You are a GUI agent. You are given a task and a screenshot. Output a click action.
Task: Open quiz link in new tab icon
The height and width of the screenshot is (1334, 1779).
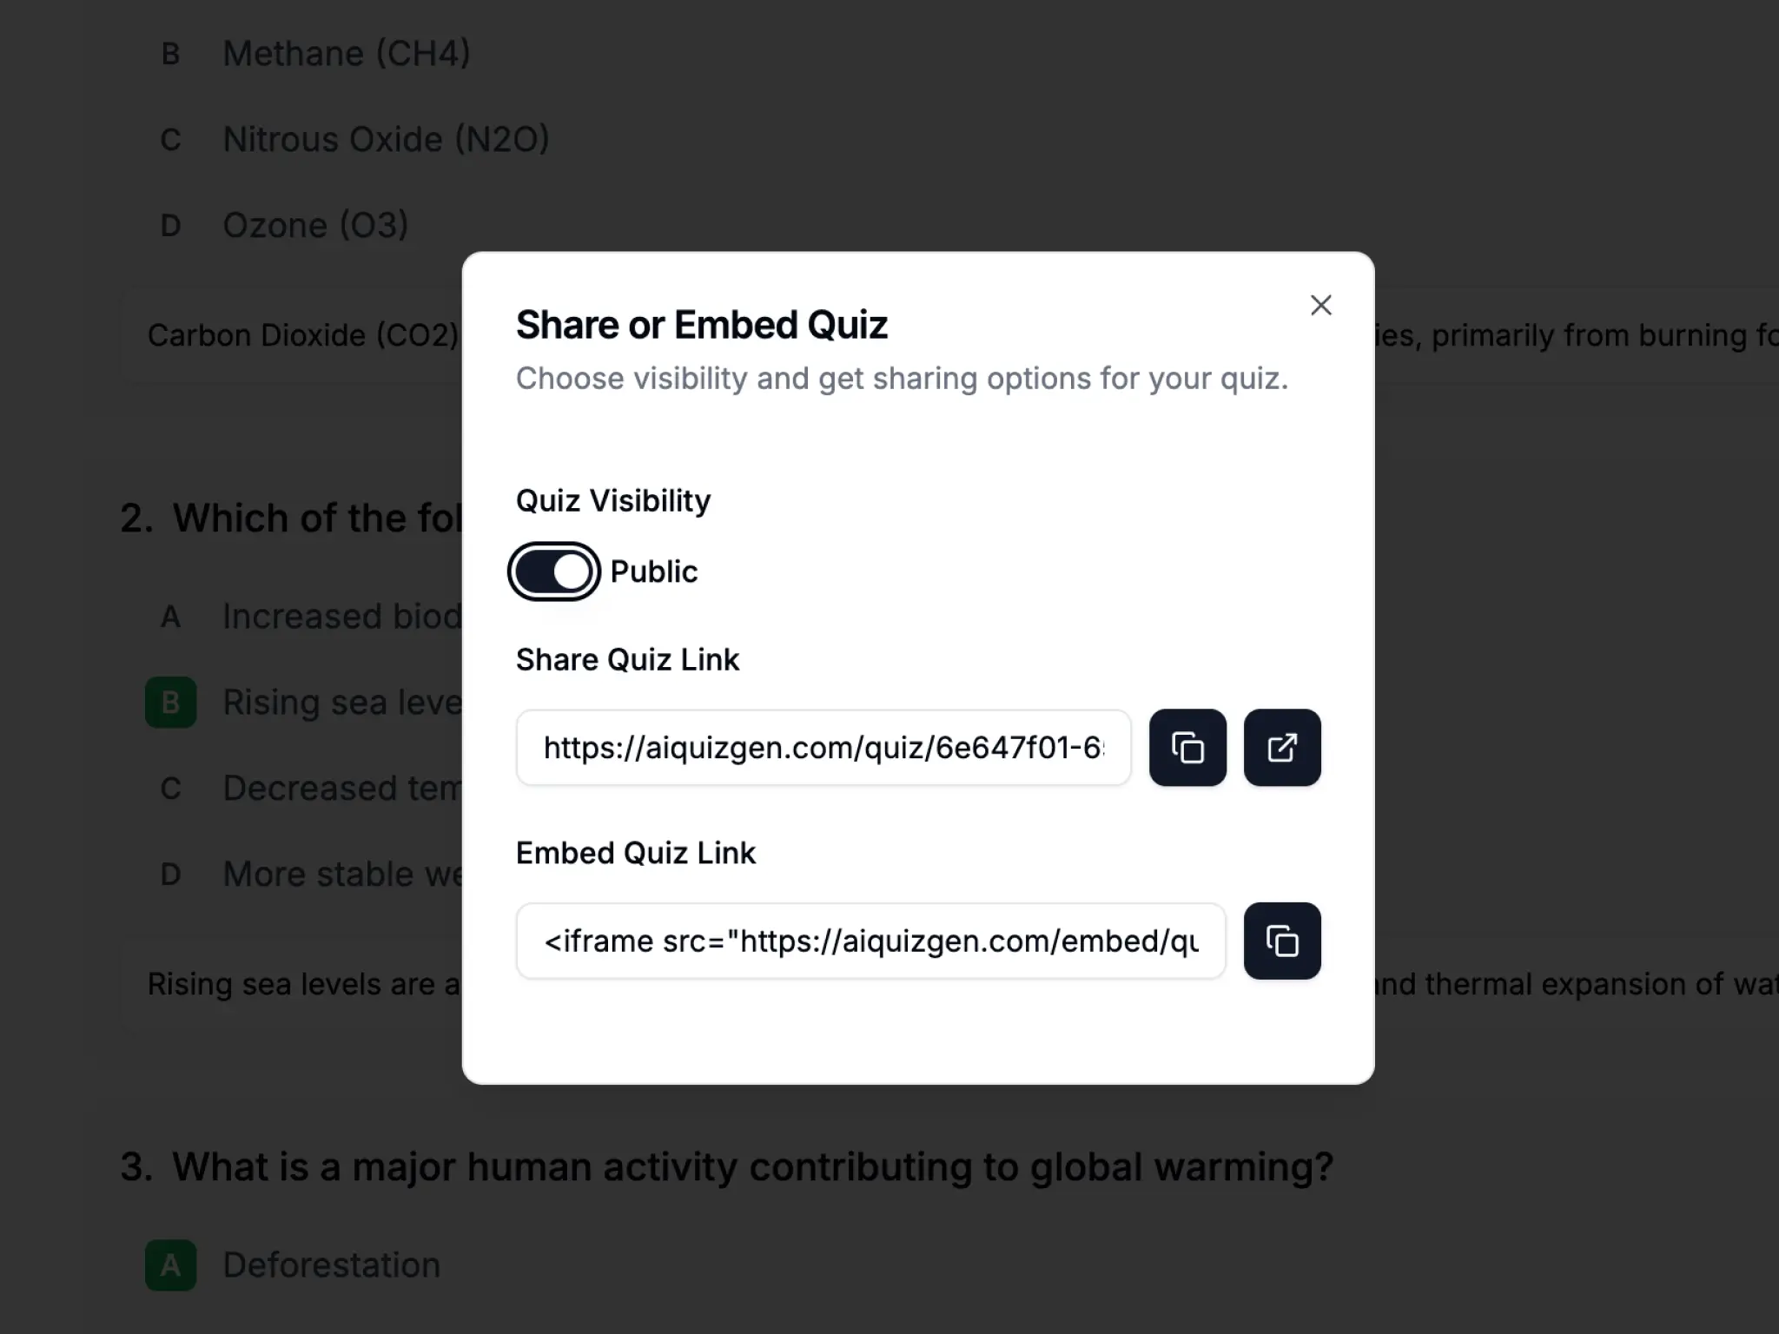pos(1282,748)
